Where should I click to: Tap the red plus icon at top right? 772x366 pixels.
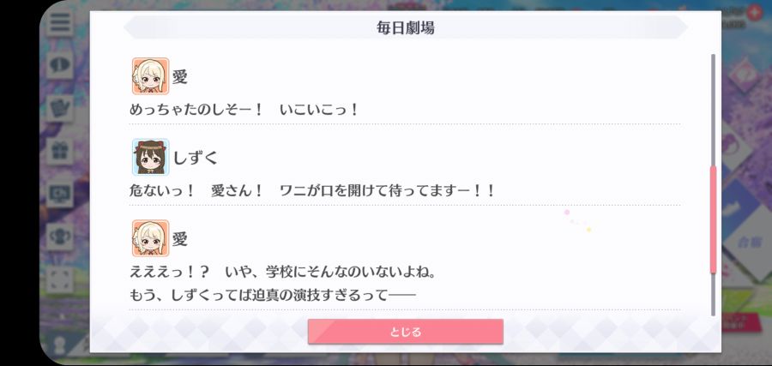[754, 12]
